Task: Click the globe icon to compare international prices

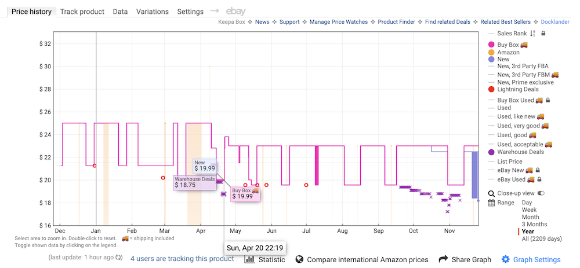Action: tap(300, 259)
